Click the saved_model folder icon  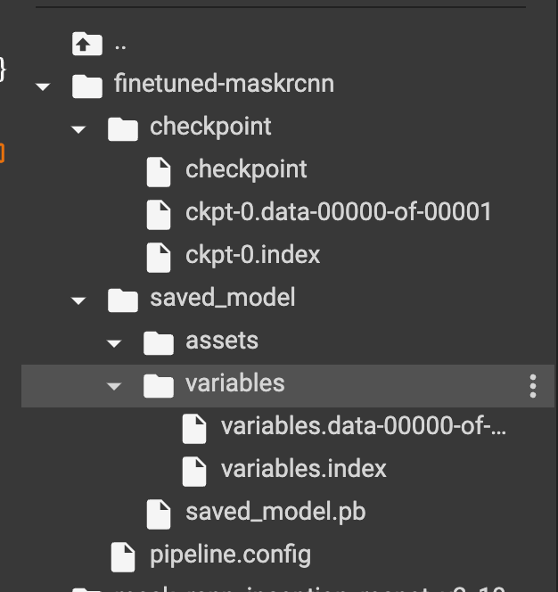point(123,300)
